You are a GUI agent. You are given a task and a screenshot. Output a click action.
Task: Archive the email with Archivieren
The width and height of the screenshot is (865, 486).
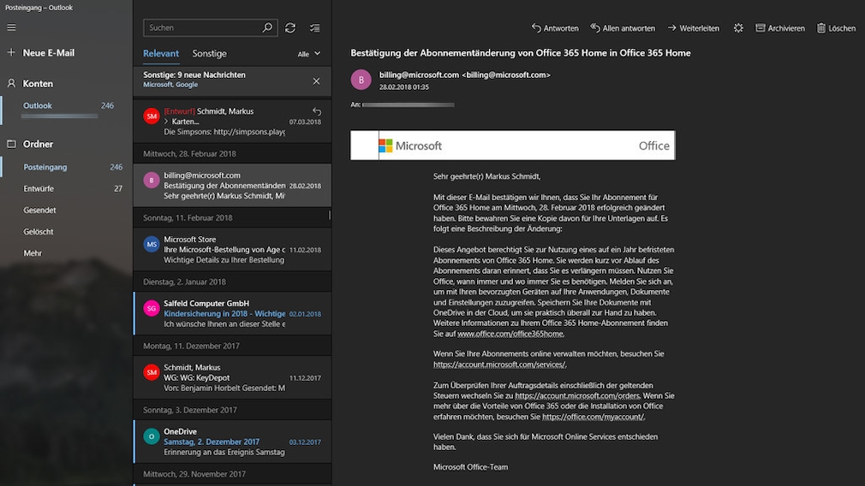click(780, 28)
